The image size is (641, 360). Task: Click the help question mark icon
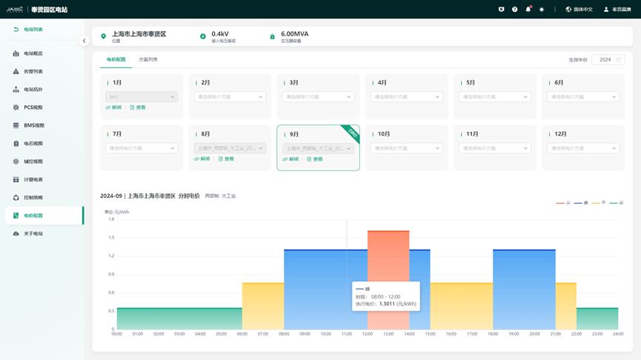click(x=515, y=10)
